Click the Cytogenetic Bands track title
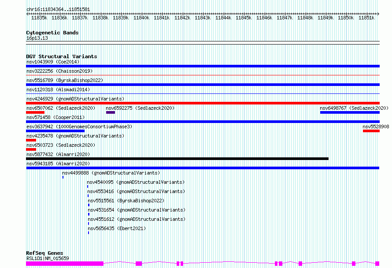392x268 pixels. [x=52, y=33]
